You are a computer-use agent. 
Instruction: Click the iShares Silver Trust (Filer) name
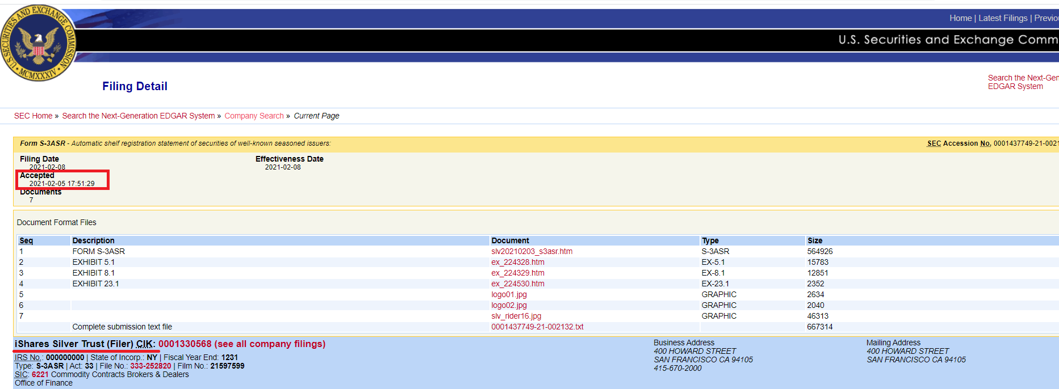pyautogui.click(x=74, y=344)
